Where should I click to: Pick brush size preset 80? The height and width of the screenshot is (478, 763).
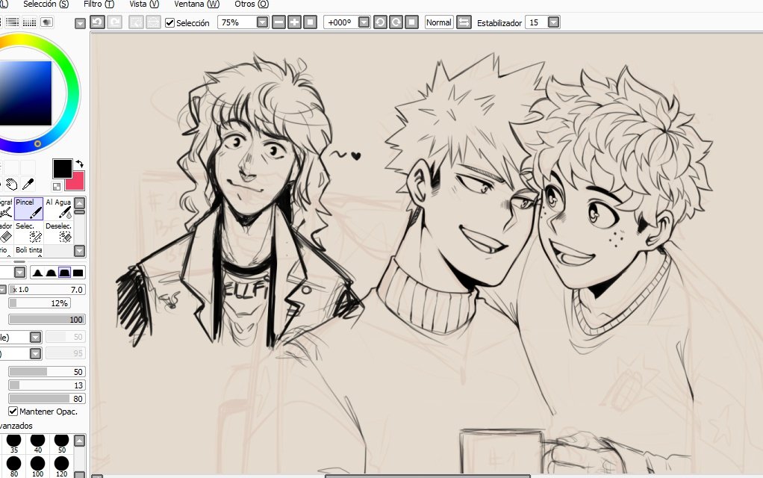click(x=13, y=466)
